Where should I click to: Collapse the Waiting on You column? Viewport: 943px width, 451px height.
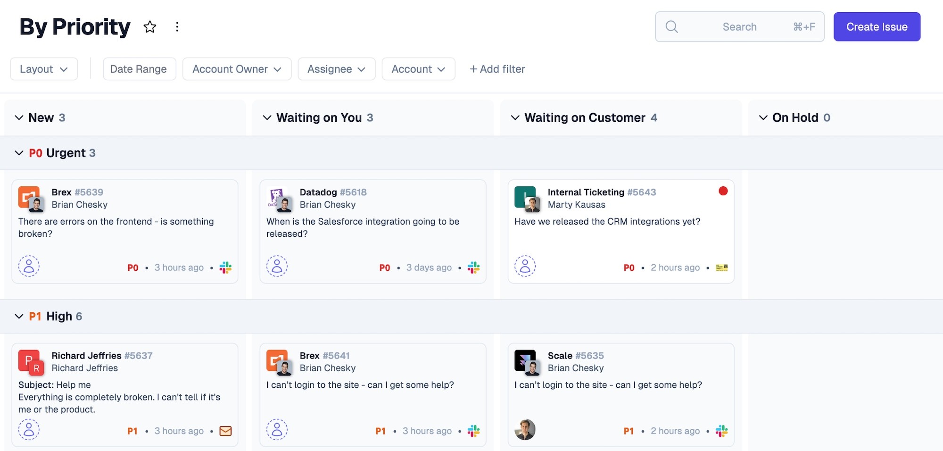pos(267,117)
